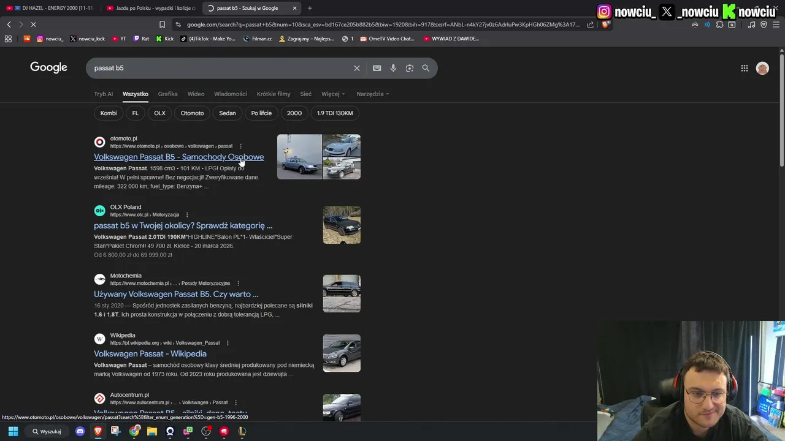Open the Krótkie filmy tab
Image resolution: width=785 pixels, height=441 pixels.
[274, 94]
